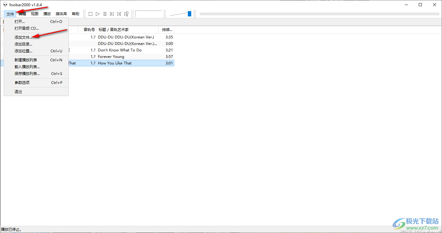
Task: Select the Don't Know What To Do track
Action: point(120,50)
